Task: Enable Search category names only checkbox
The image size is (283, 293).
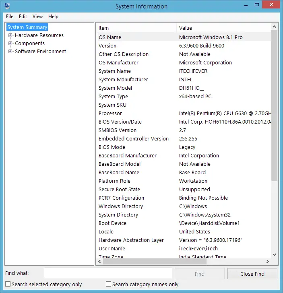Action: click(108, 284)
